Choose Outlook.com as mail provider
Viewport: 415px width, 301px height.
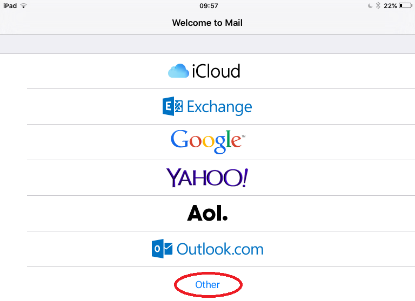pos(207,249)
